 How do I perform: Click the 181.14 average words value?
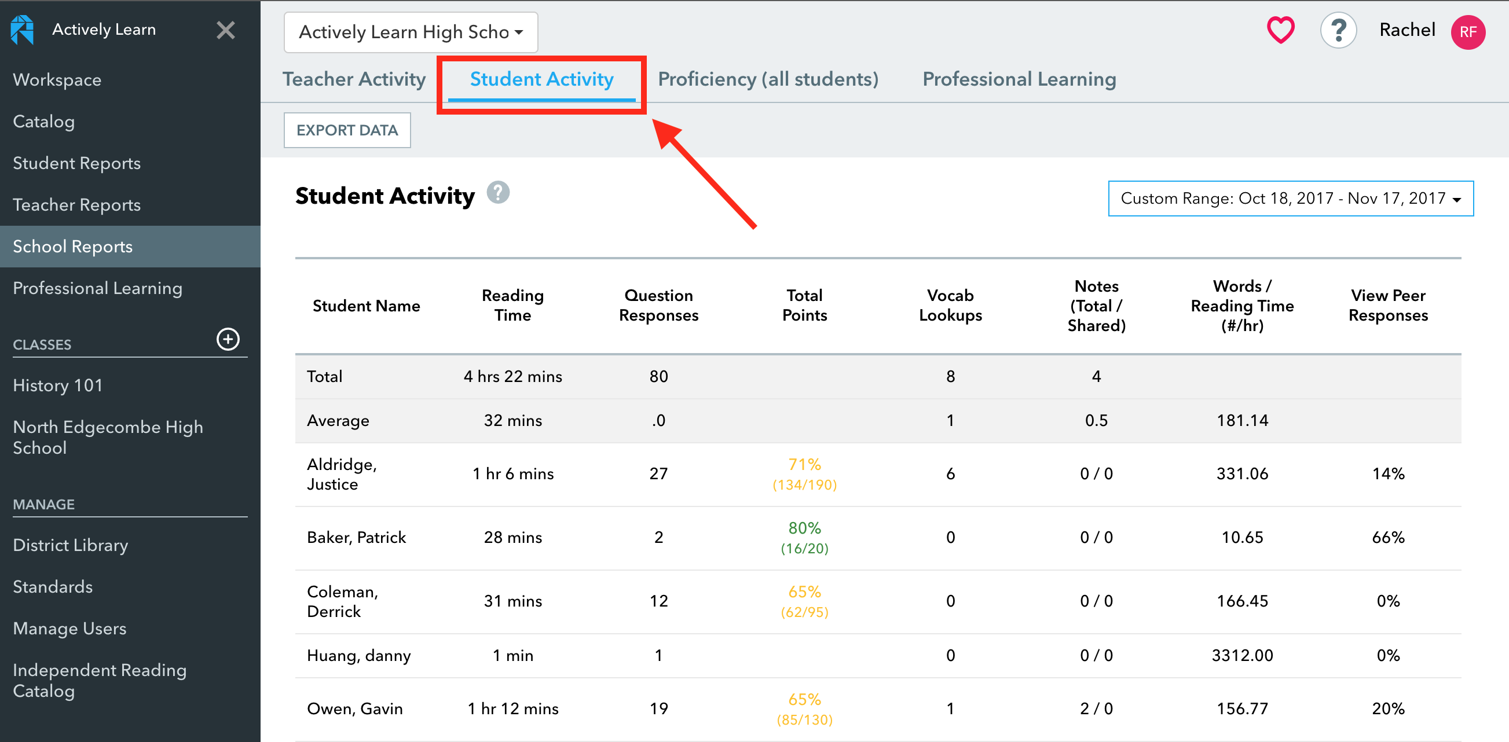[x=1242, y=421]
